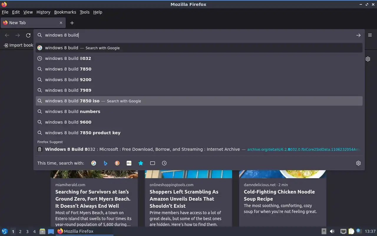Open the Internet Archive Windows 8 Build 8032 result
The image size is (377, 236).
pos(199,149)
